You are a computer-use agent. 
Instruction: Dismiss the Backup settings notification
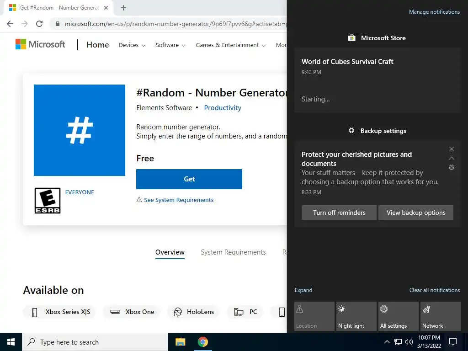pyautogui.click(x=452, y=149)
